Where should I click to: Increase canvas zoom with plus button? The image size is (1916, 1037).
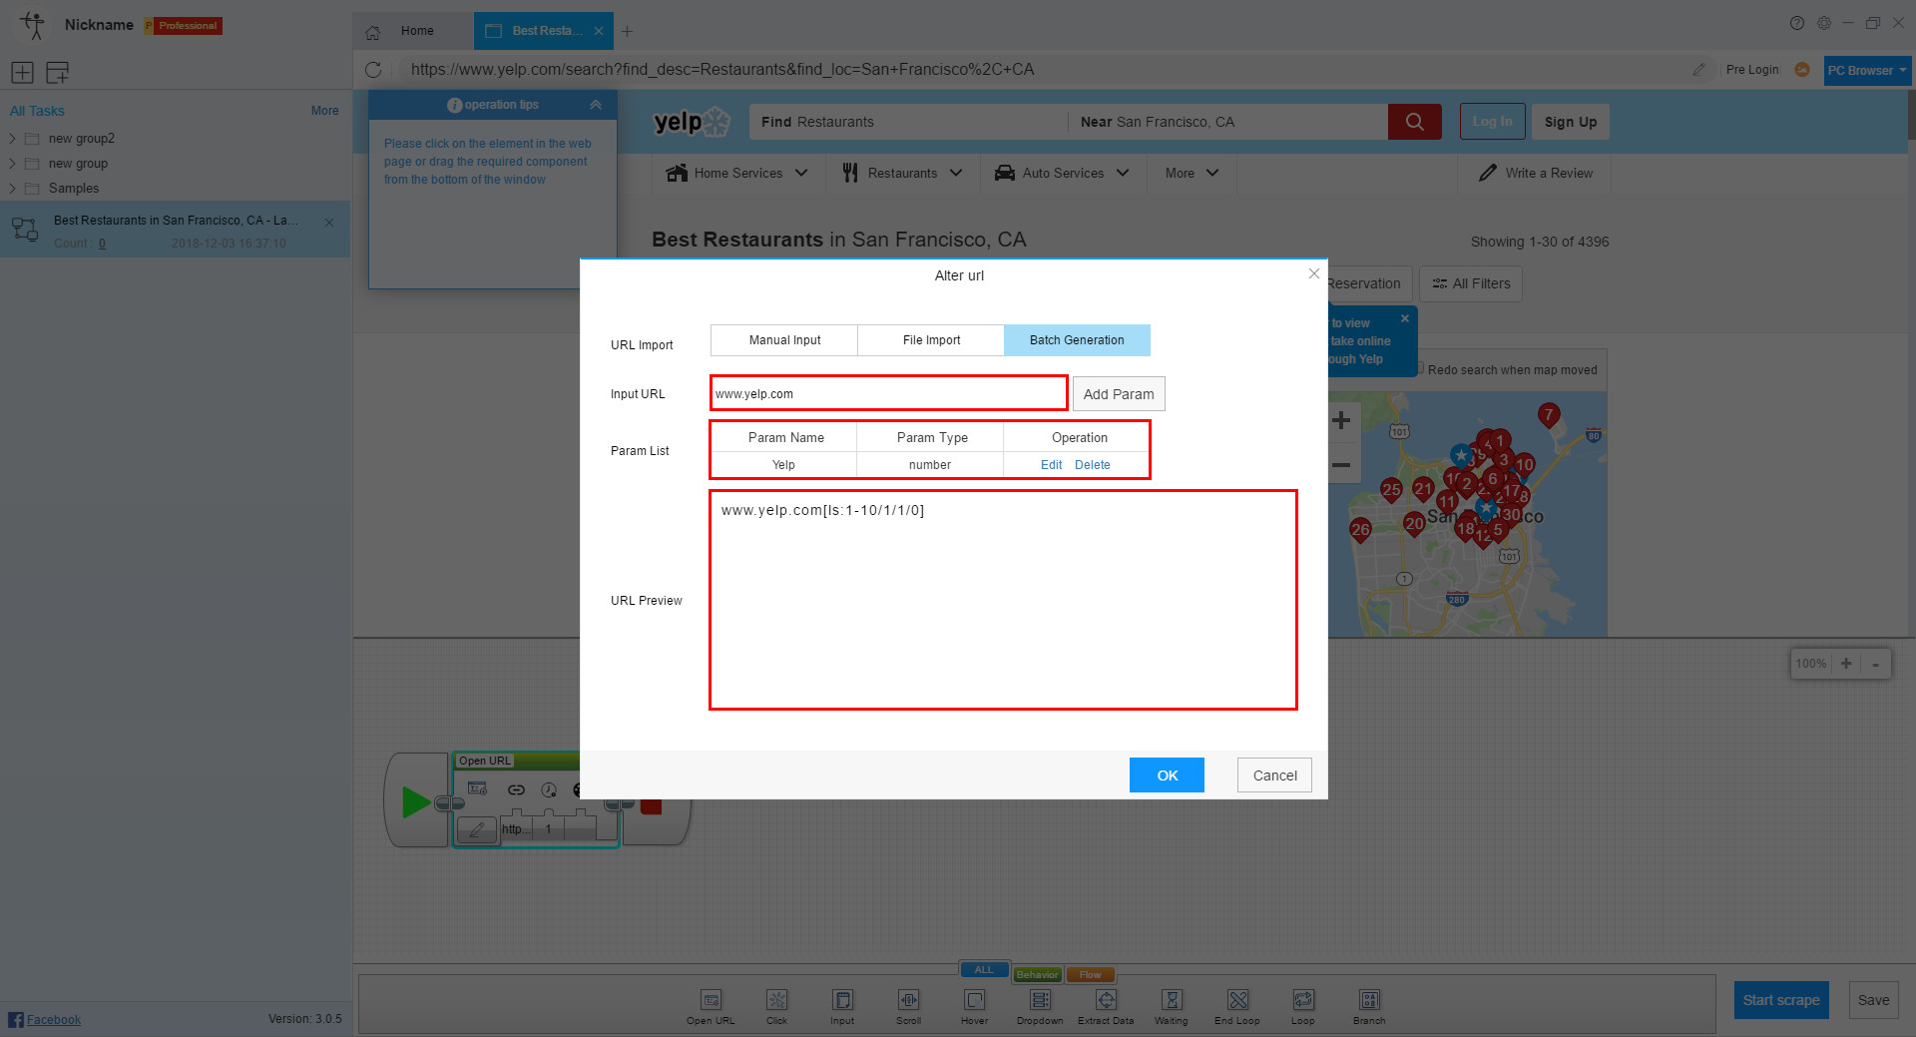(1846, 664)
